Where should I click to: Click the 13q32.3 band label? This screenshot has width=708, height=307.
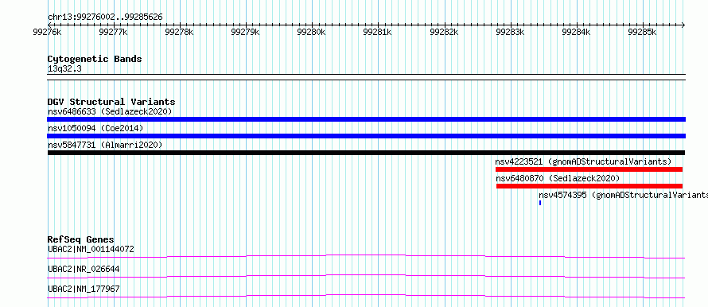click(64, 69)
